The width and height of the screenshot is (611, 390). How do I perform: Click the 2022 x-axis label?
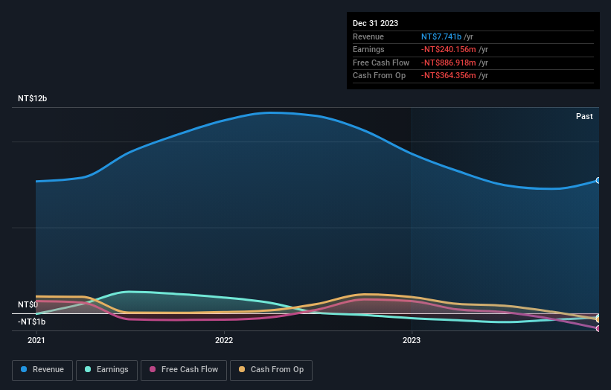(224, 341)
